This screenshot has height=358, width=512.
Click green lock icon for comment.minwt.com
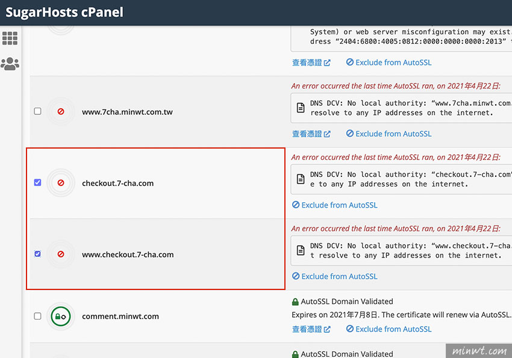coord(61,316)
